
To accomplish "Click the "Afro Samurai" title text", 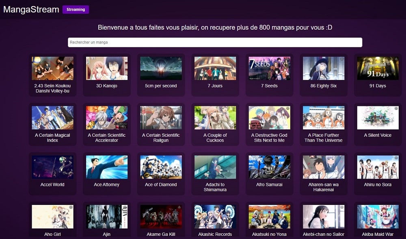I will (x=269, y=185).
